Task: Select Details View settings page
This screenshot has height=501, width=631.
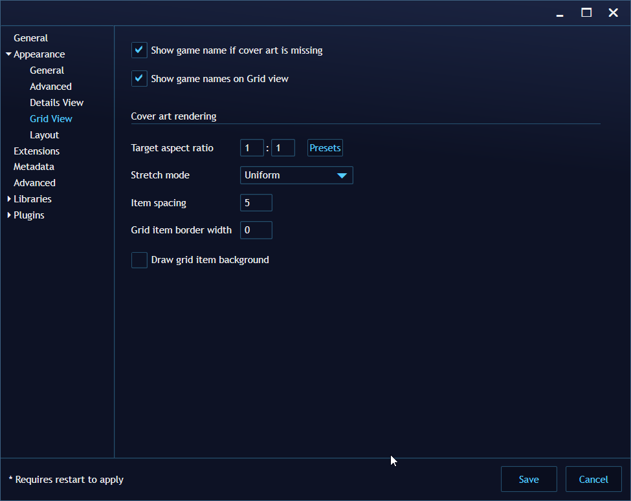Action: coord(56,102)
